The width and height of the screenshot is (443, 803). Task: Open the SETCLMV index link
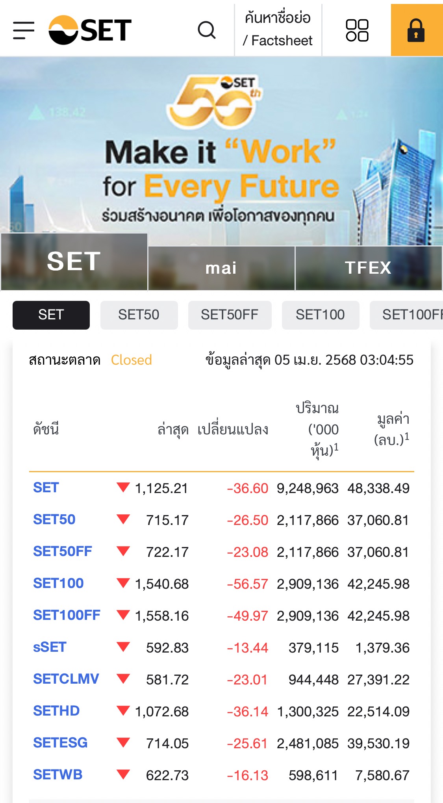(x=66, y=679)
